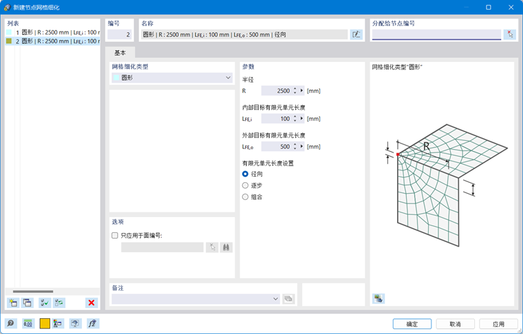This screenshot has height=334, width=523.
Task: Click the yellow color square icon
Action: pyautogui.click(x=45, y=323)
